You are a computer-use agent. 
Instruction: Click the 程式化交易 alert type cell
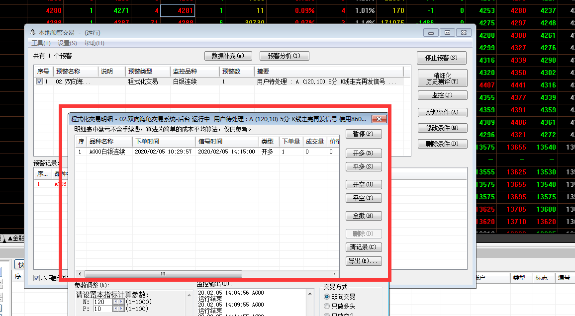[x=143, y=81]
